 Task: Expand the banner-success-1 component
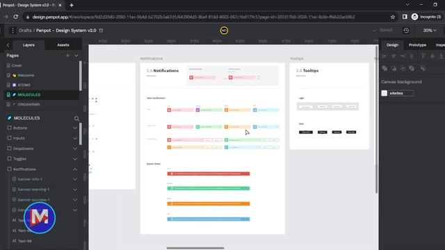click(75, 200)
